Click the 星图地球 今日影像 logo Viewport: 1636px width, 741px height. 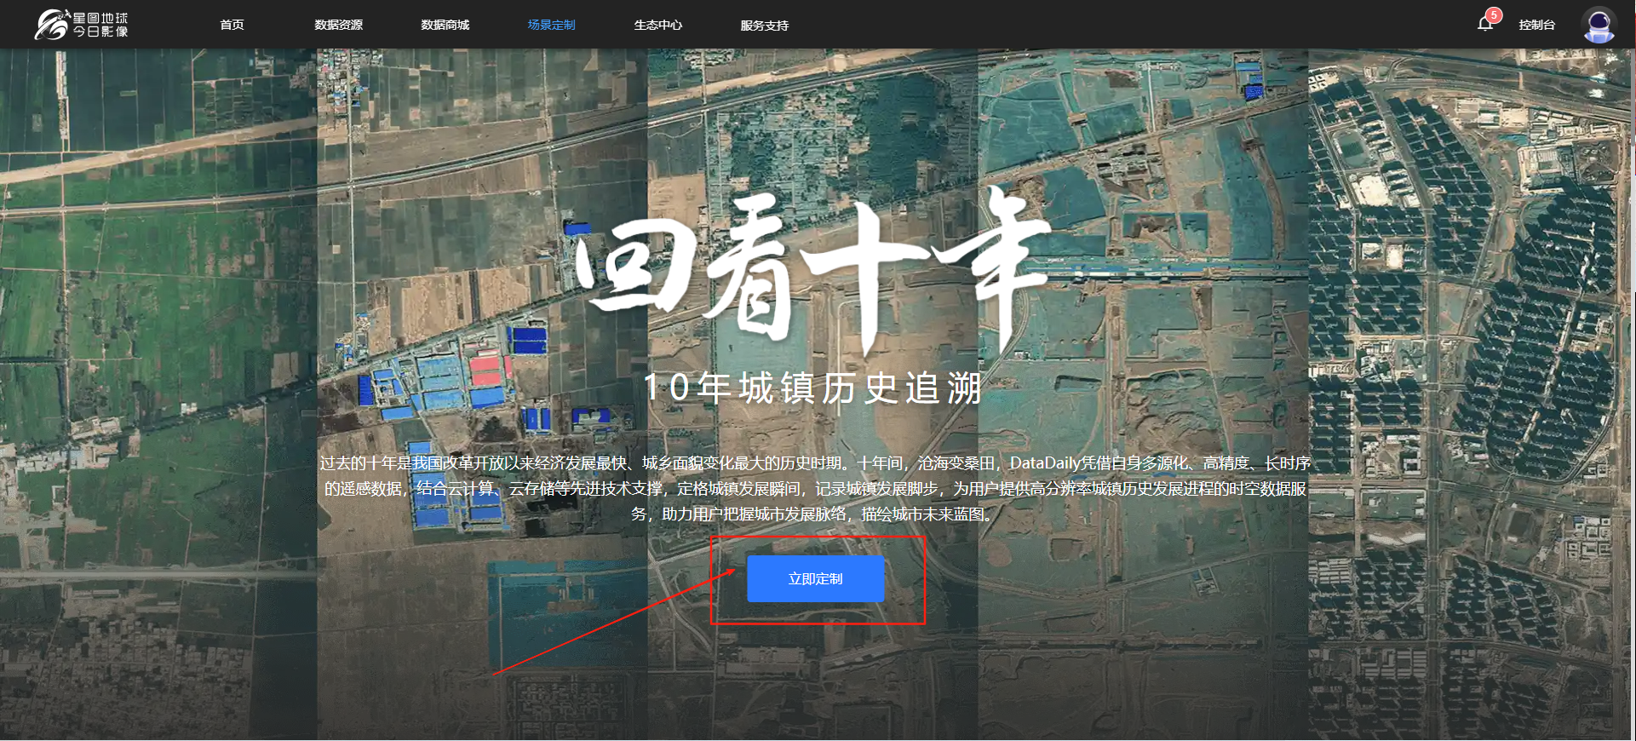click(x=82, y=25)
